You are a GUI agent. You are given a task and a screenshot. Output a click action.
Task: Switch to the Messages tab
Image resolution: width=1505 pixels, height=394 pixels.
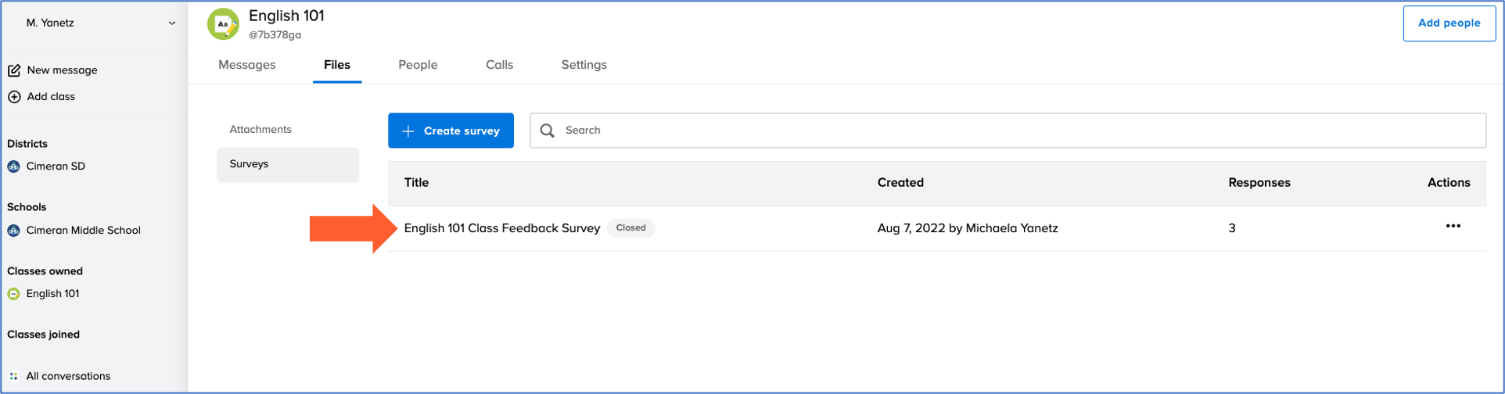[x=246, y=65]
